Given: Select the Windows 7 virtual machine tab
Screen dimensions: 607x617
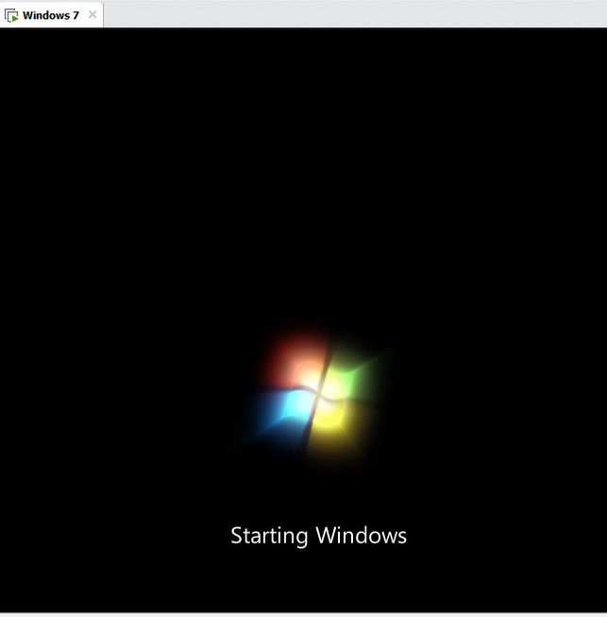Looking at the screenshot, I should (51, 15).
